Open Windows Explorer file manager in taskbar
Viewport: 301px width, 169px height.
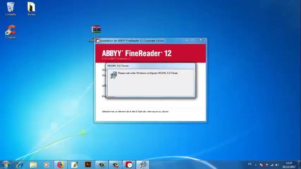(x=33, y=165)
